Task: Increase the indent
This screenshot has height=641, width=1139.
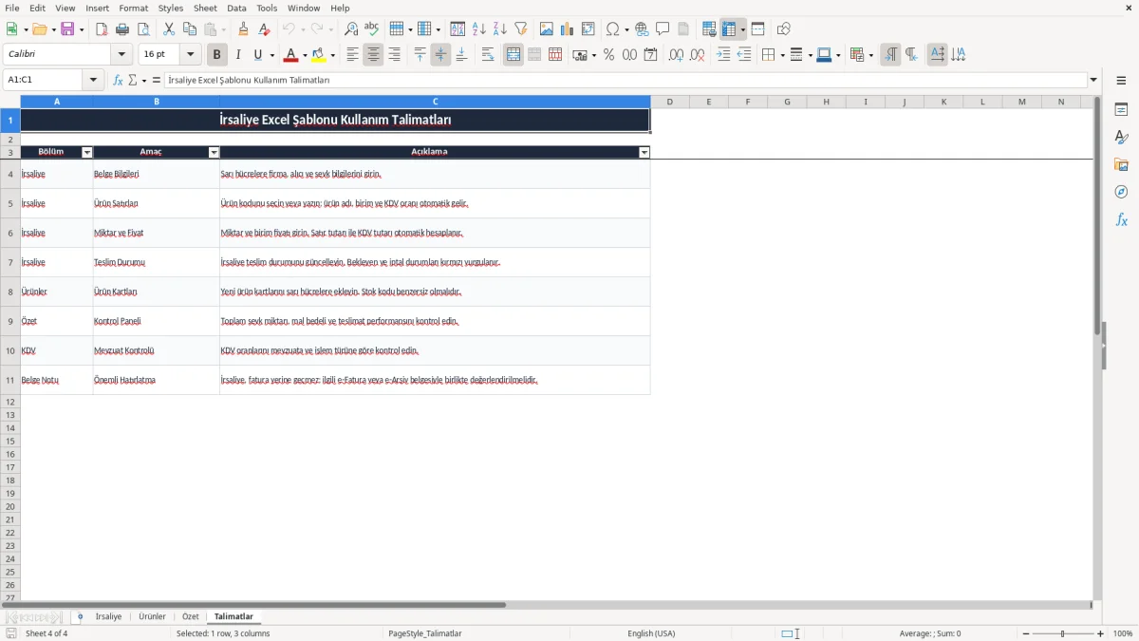Action: tap(723, 55)
